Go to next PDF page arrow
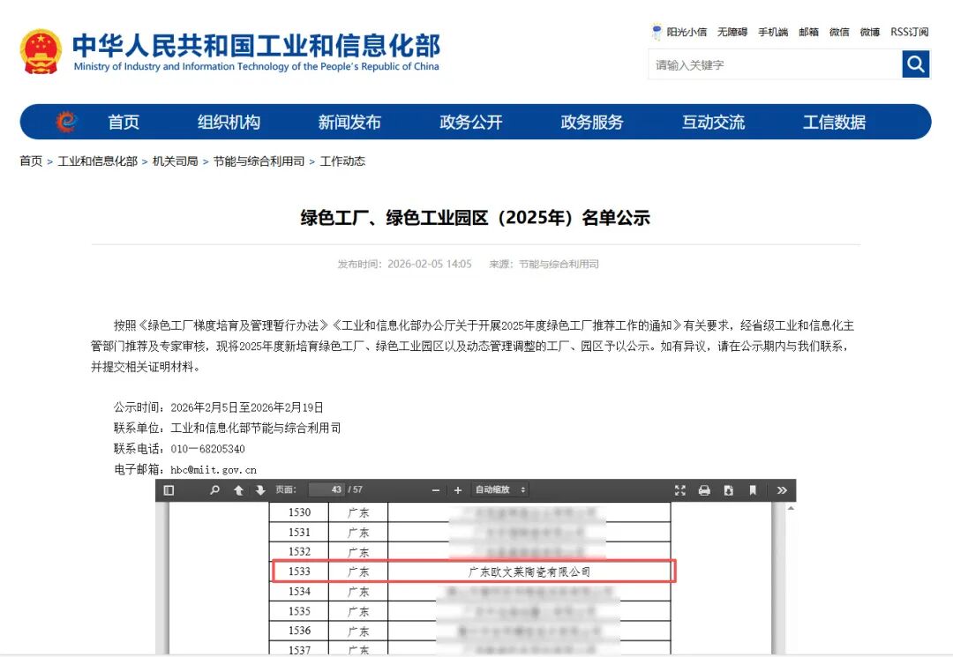The height and width of the screenshot is (657, 953). (260, 490)
